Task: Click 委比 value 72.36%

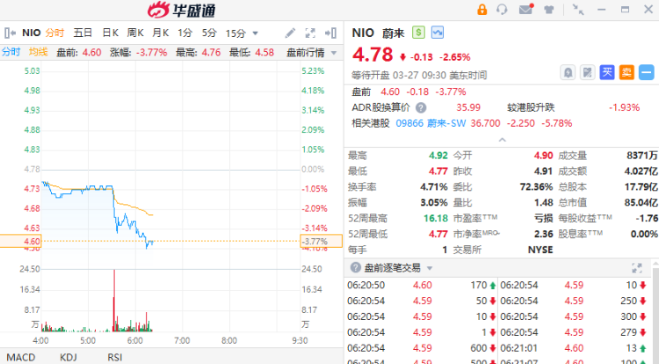Action: tap(536, 187)
